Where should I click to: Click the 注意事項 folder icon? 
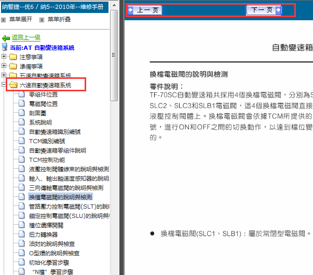pyautogui.click(x=13, y=57)
